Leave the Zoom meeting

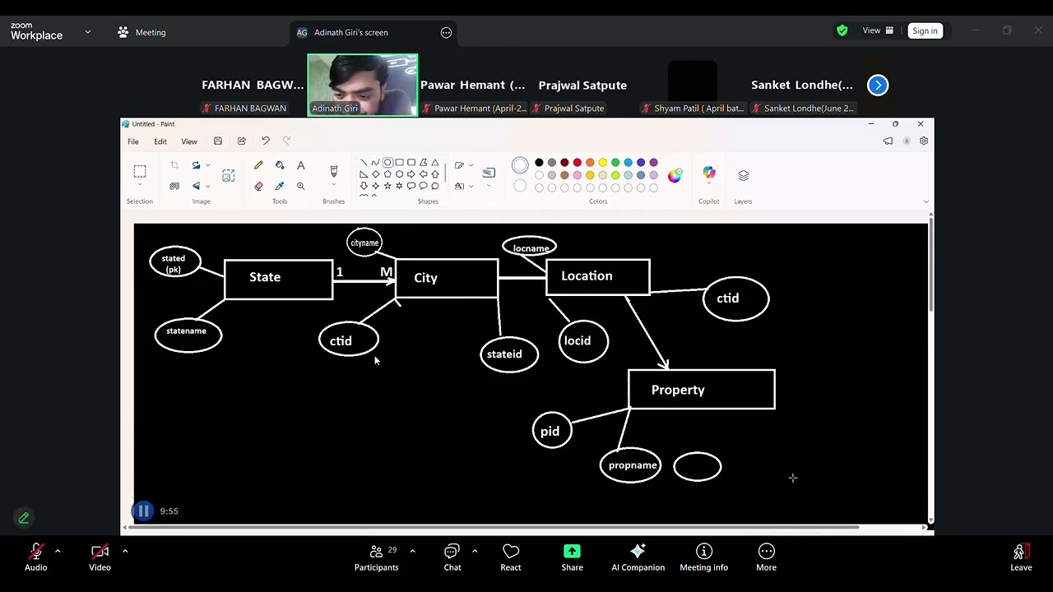1021,557
